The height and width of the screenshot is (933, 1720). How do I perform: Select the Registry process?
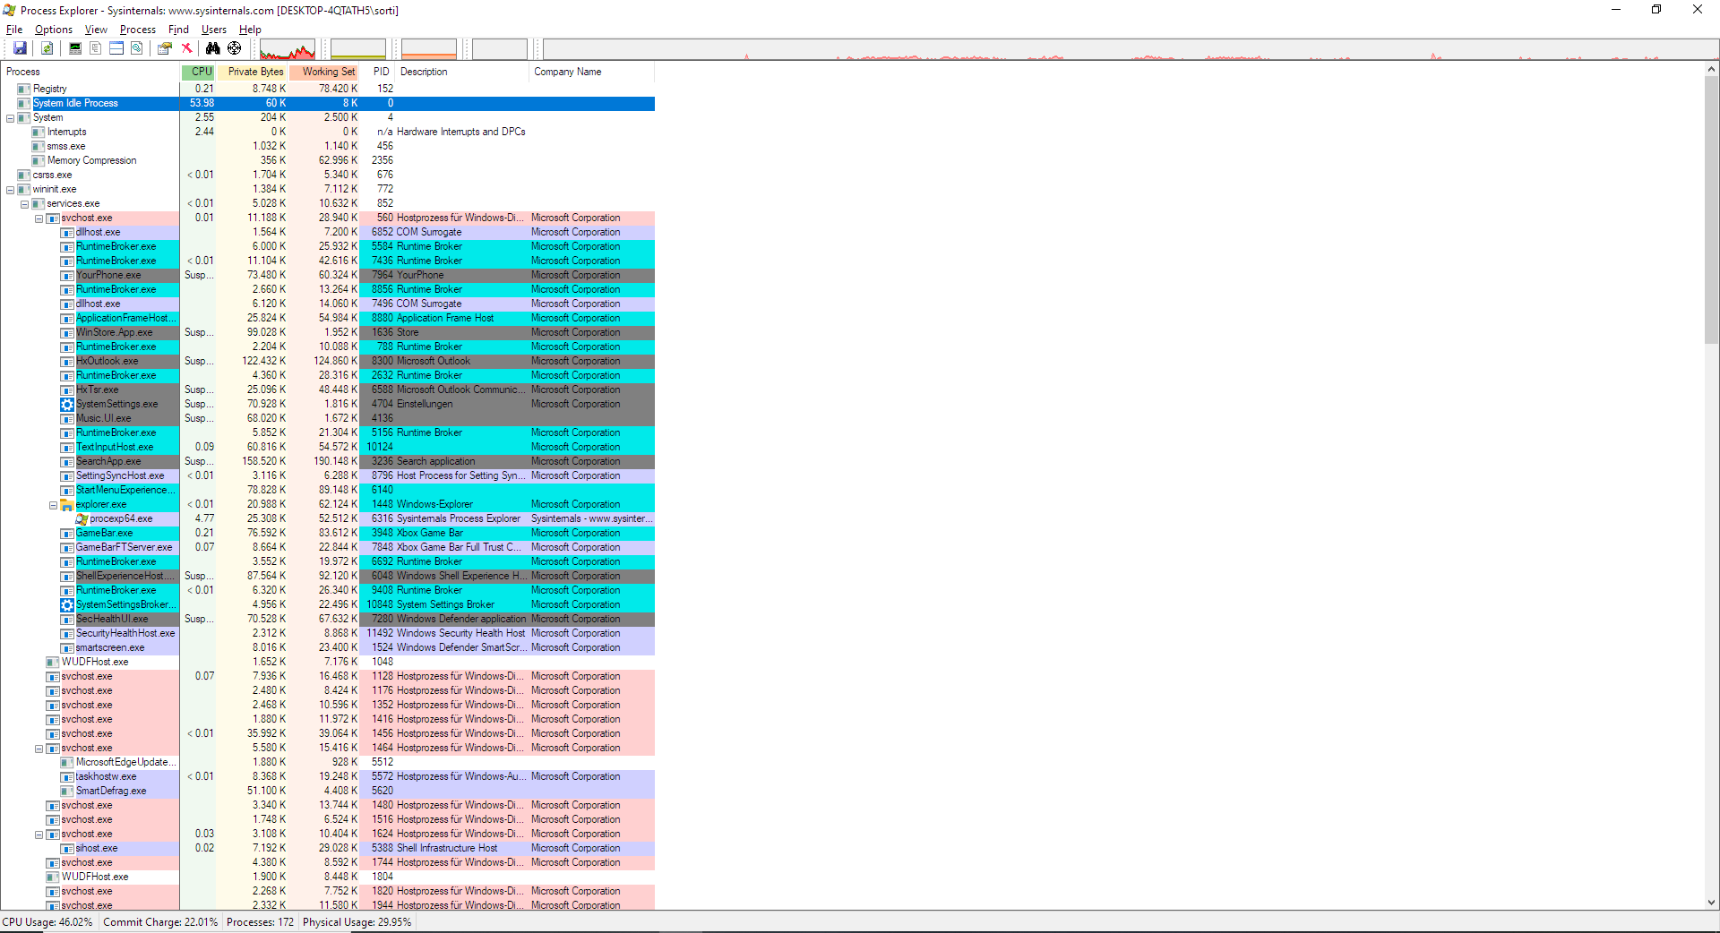[x=49, y=89]
